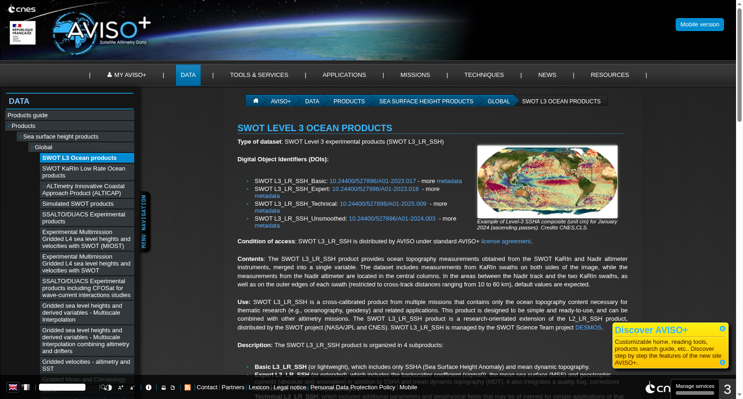This screenshot has width=743, height=399.
Task: Collapse the Global tree item
Action: tap(81, 147)
